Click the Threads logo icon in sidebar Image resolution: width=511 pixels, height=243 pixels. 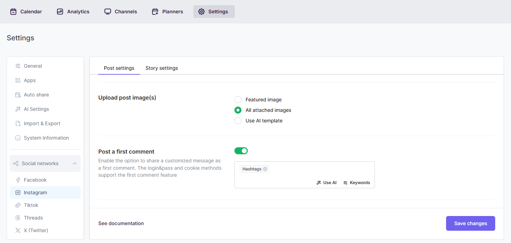[x=18, y=218]
